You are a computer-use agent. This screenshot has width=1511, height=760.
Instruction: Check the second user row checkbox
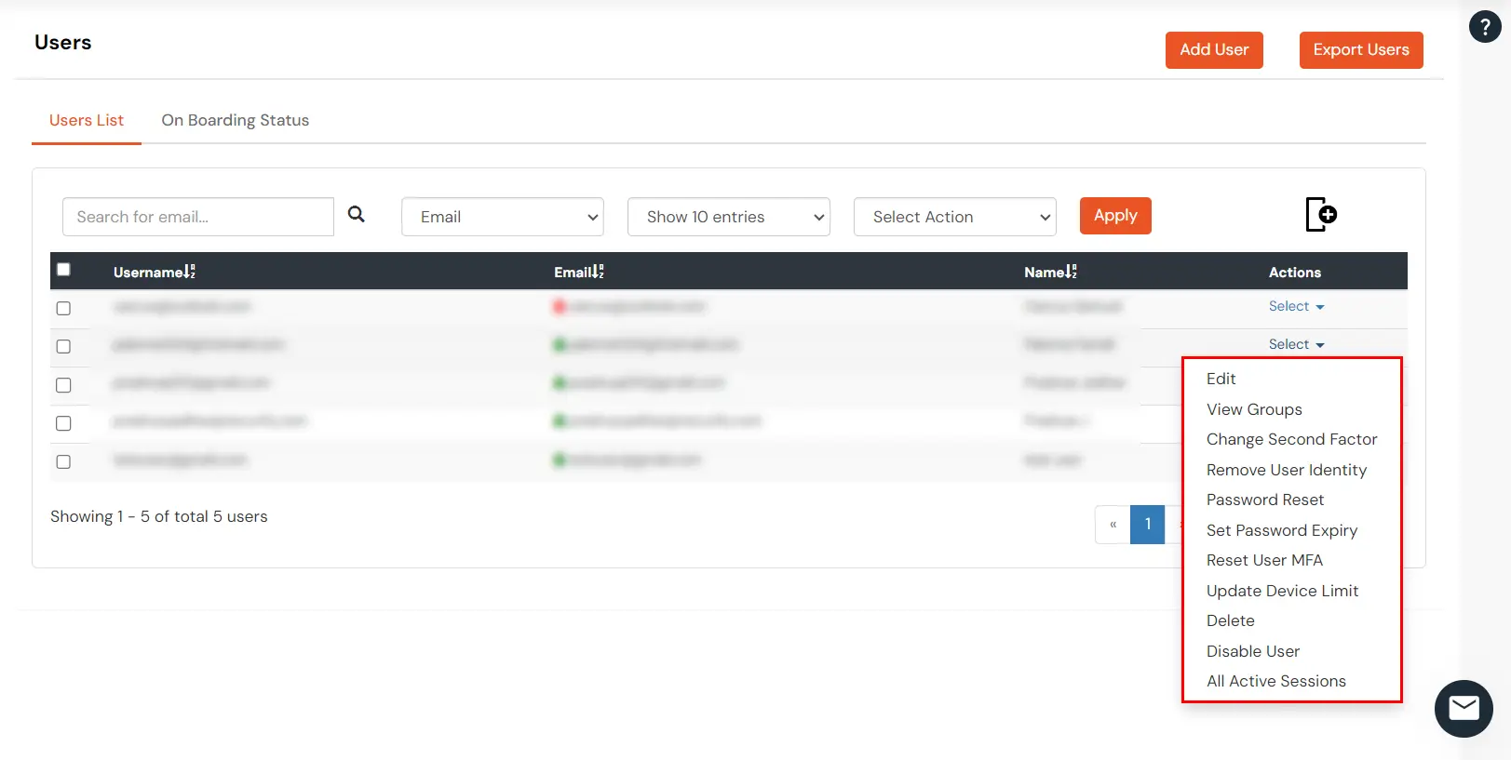tap(63, 346)
